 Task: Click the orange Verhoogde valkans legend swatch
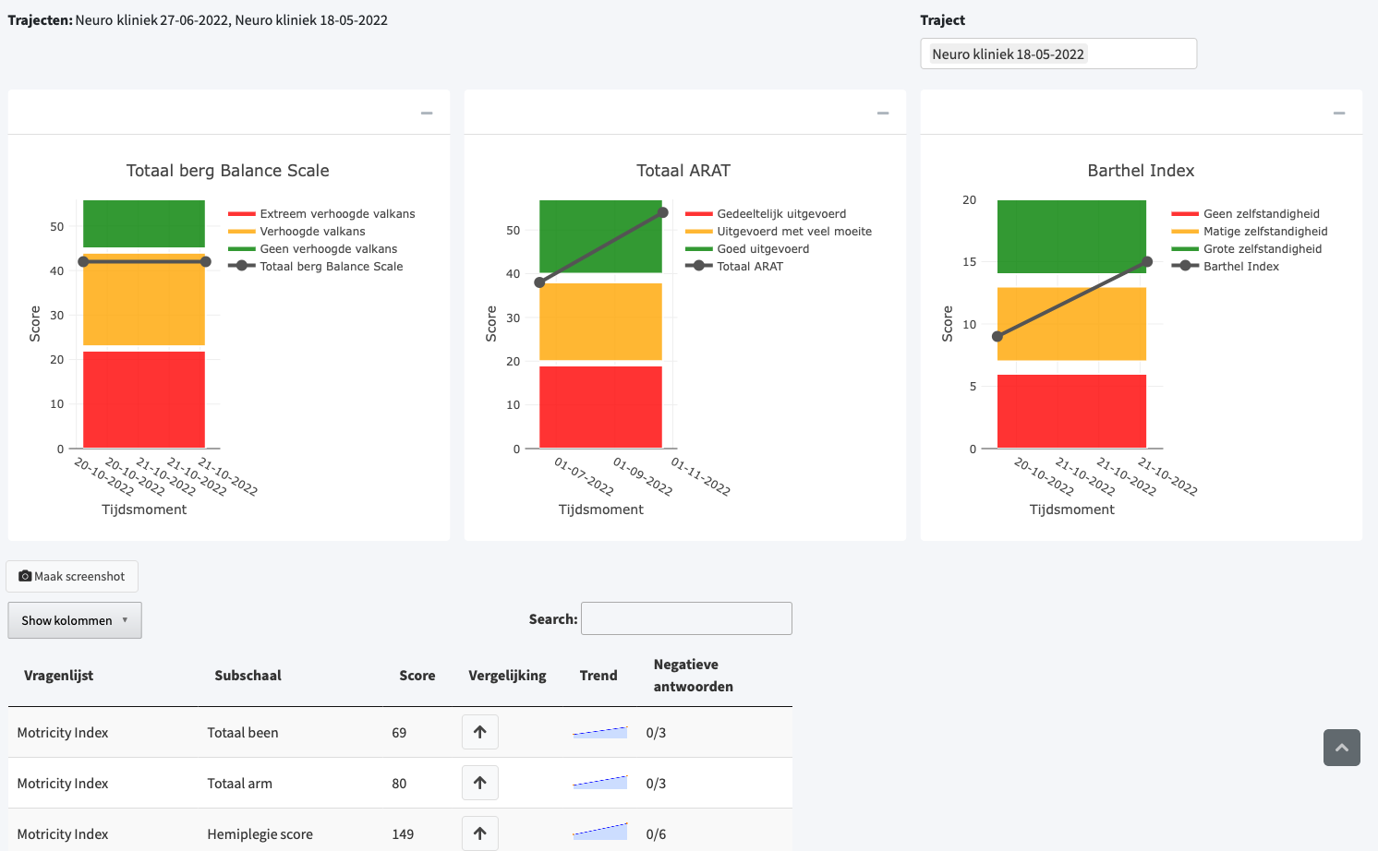[x=241, y=232]
